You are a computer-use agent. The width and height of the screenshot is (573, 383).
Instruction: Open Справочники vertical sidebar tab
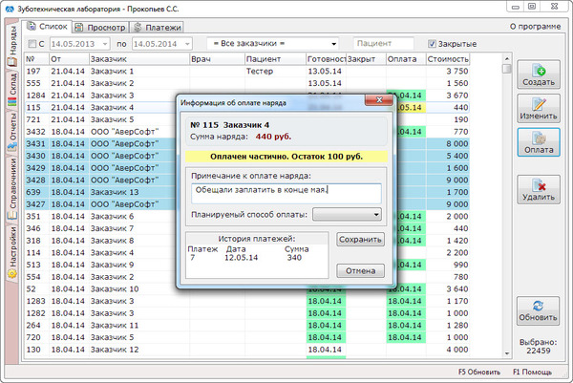click(x=12, y=188)
